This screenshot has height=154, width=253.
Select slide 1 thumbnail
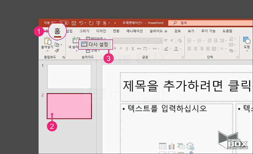[x=69, y=77]
